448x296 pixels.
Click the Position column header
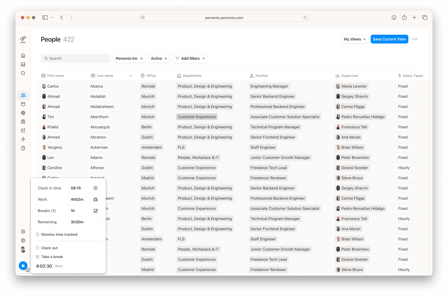[x=259, y=76]
